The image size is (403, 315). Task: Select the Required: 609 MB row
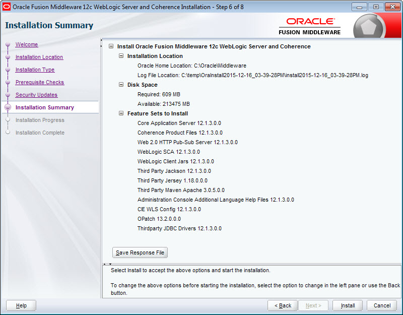159,94
